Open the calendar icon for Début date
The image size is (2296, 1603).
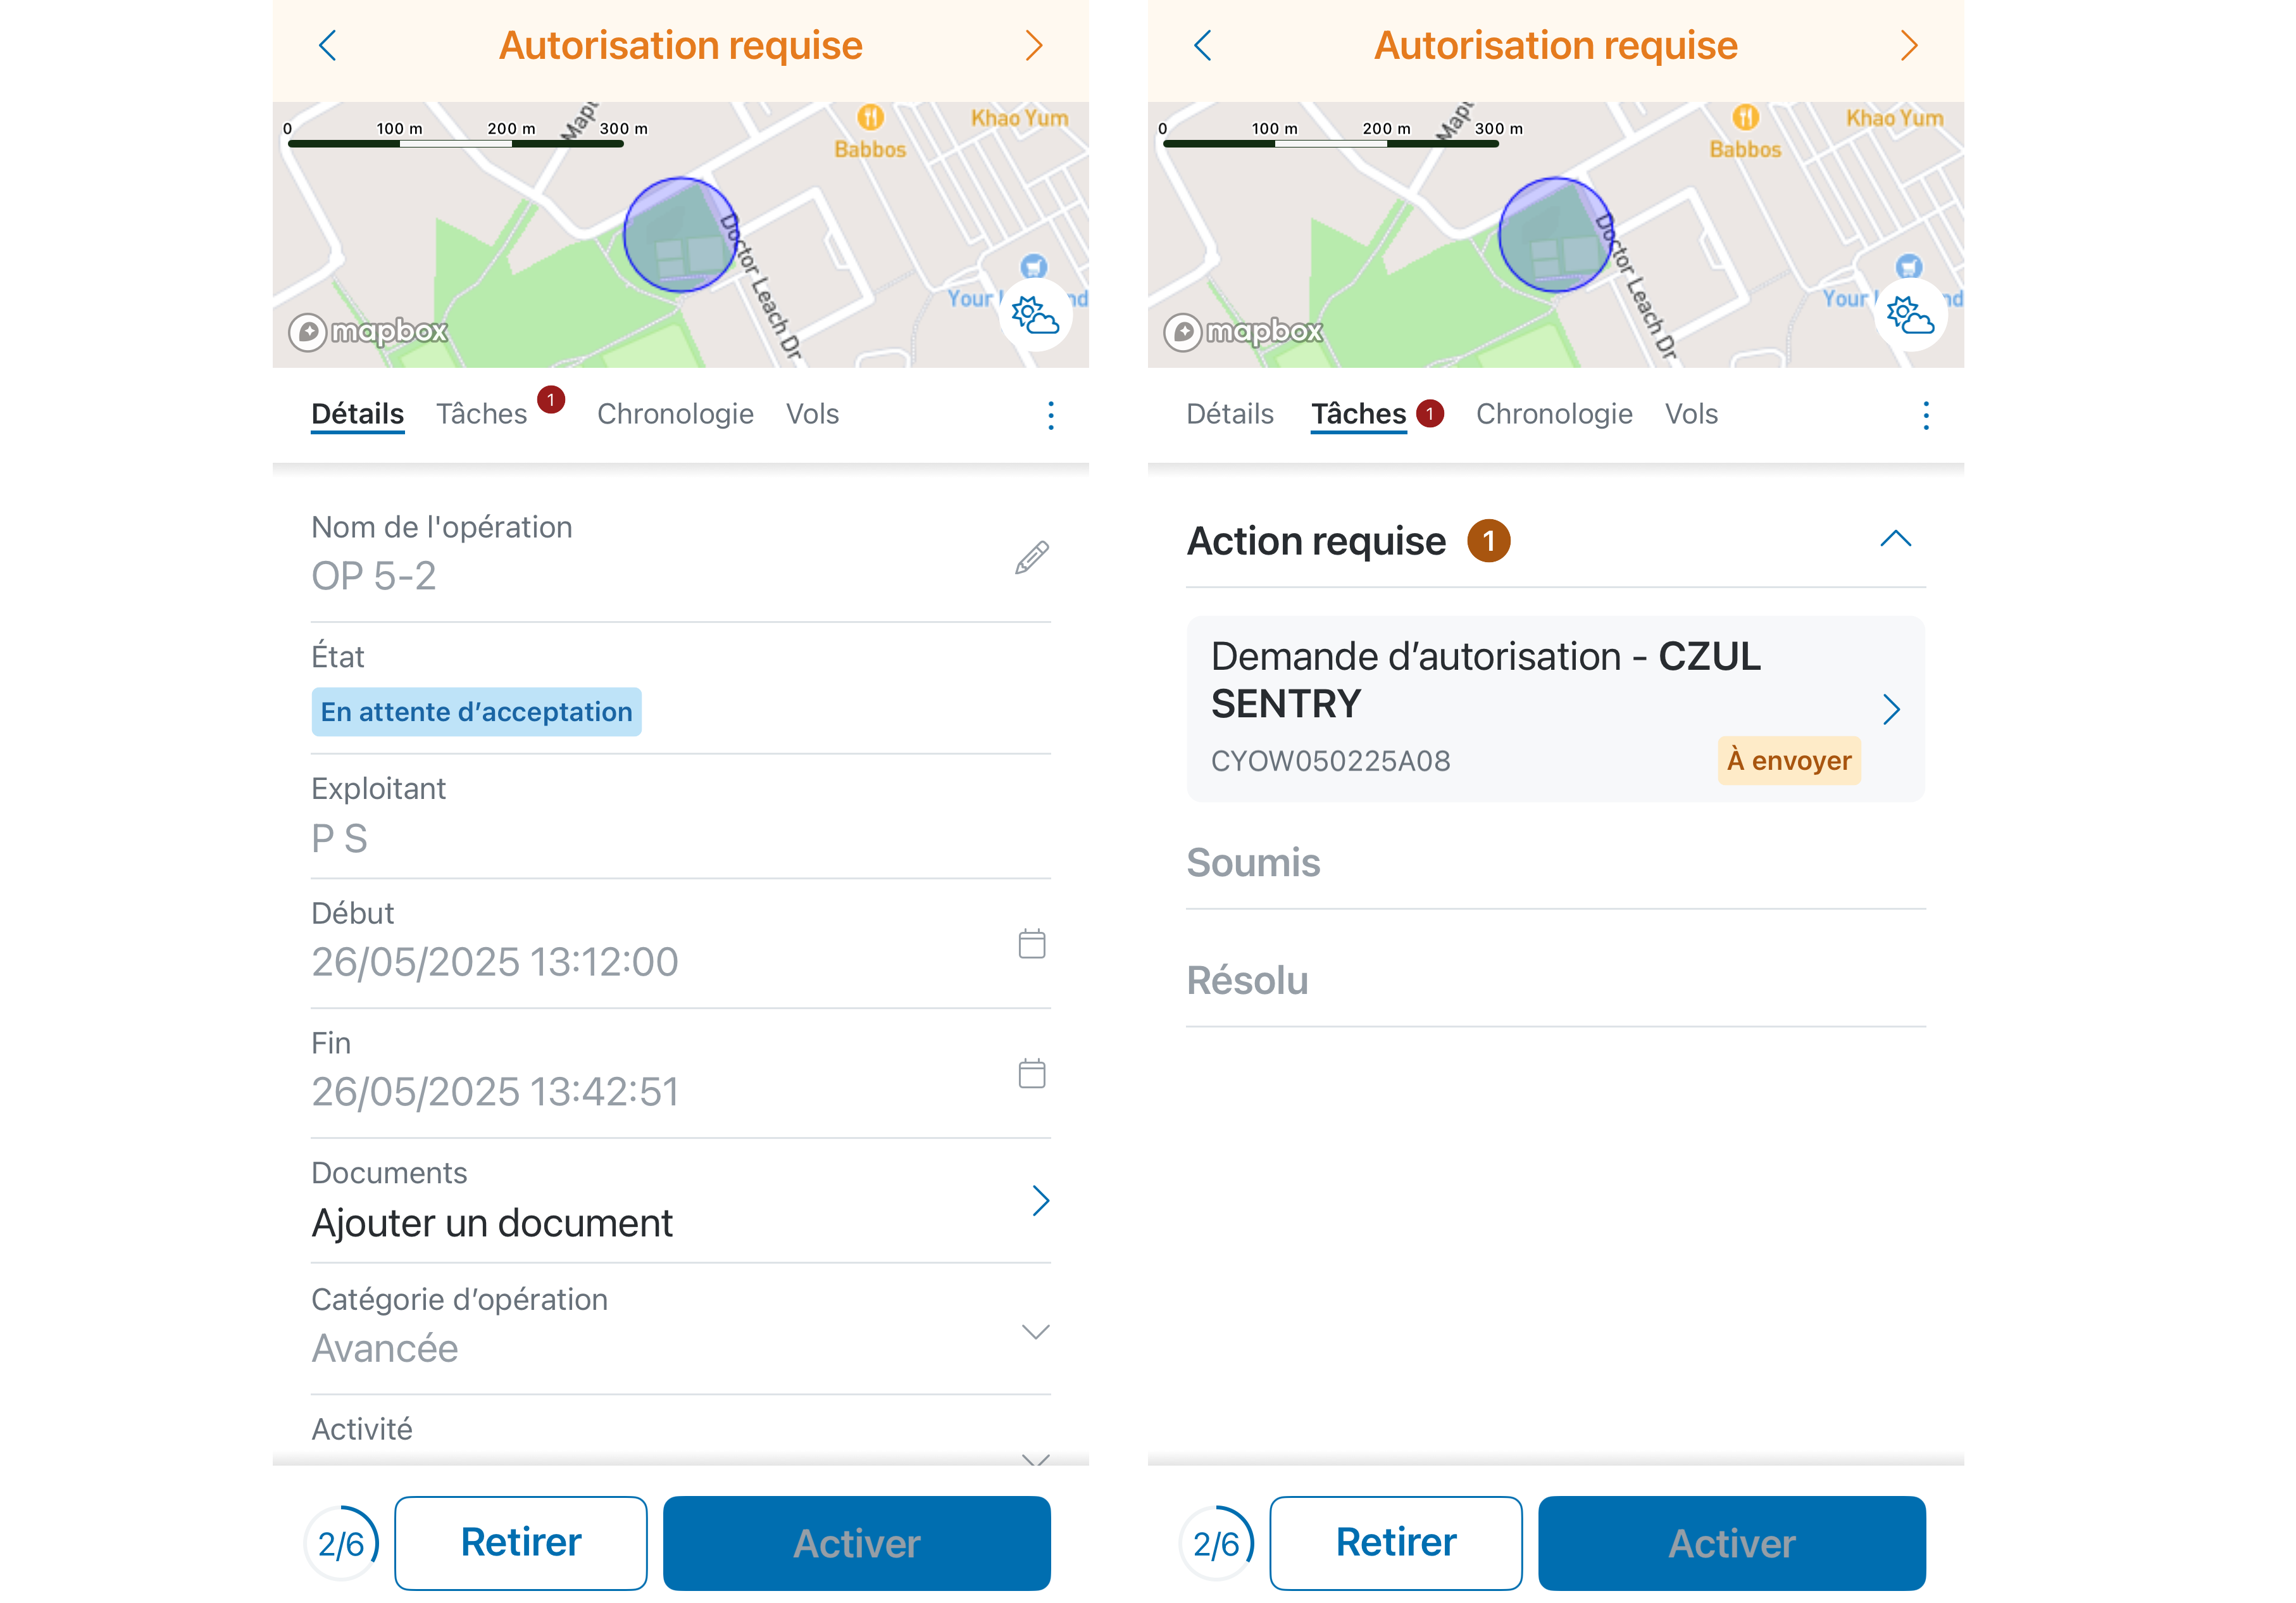coord(1031,943)
